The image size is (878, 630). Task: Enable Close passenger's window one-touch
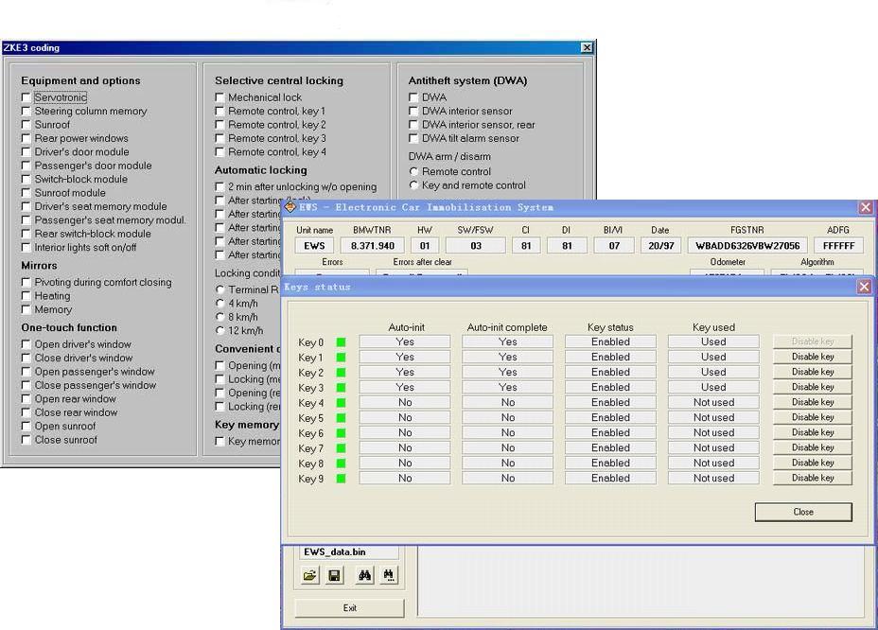point(26,385)
